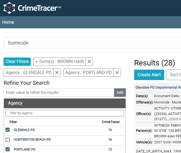181x153 pixels.
Task: Remove the BROWN HAIR term filter
Action: click(x=89, y=62)
